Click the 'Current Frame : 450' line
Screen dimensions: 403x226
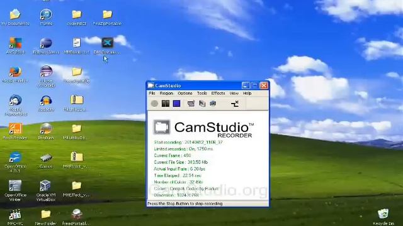(172, 156)
